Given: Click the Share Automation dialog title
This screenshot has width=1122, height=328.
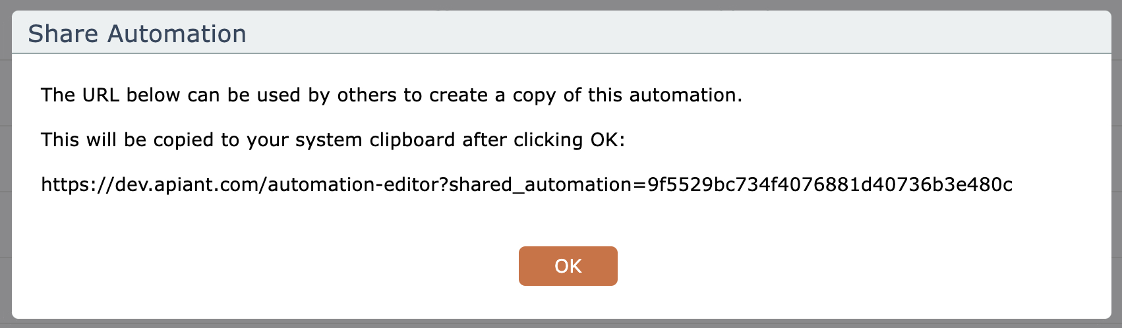Looking at the screenshot, I should point(137,34).
